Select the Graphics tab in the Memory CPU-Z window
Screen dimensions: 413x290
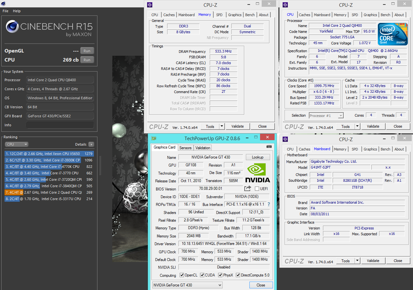pos(235,15)
